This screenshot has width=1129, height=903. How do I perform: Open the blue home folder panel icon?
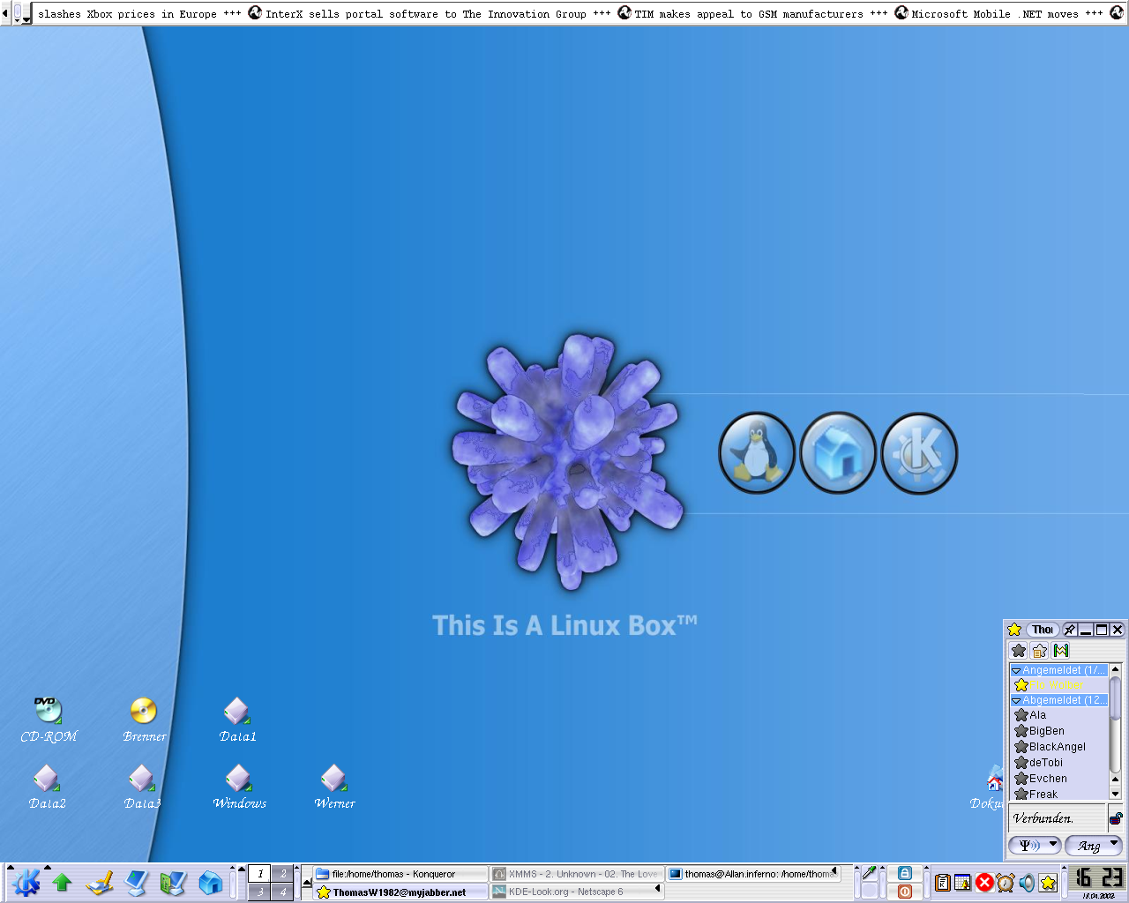(210, 882)
